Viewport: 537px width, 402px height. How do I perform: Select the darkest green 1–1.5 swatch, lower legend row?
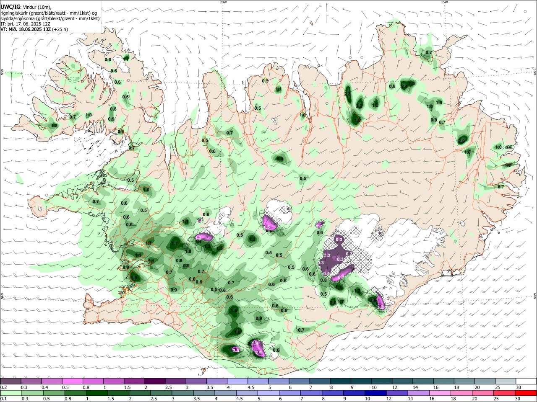(96, 393)
